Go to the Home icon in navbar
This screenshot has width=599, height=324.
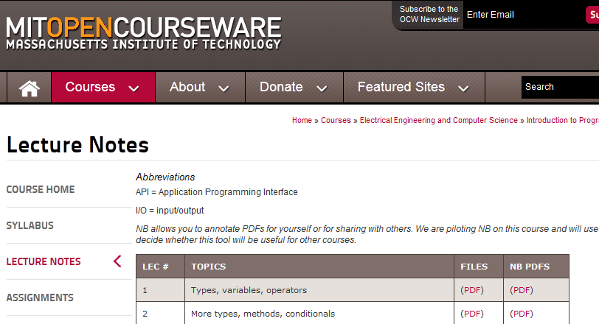(29, 88)
